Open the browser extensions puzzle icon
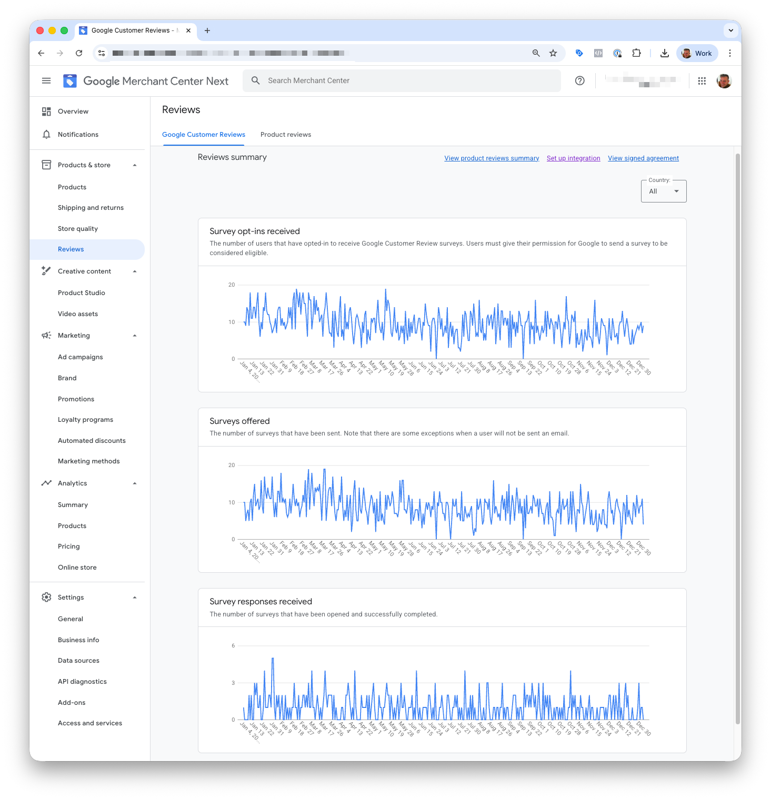This screenshot has height=800, width=771. tap(636, 53)
